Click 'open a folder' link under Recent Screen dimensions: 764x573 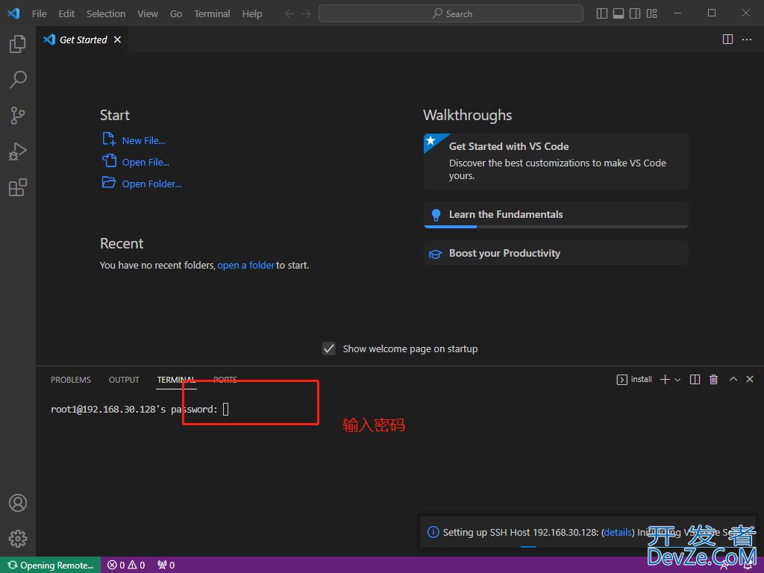click(245, 266)
